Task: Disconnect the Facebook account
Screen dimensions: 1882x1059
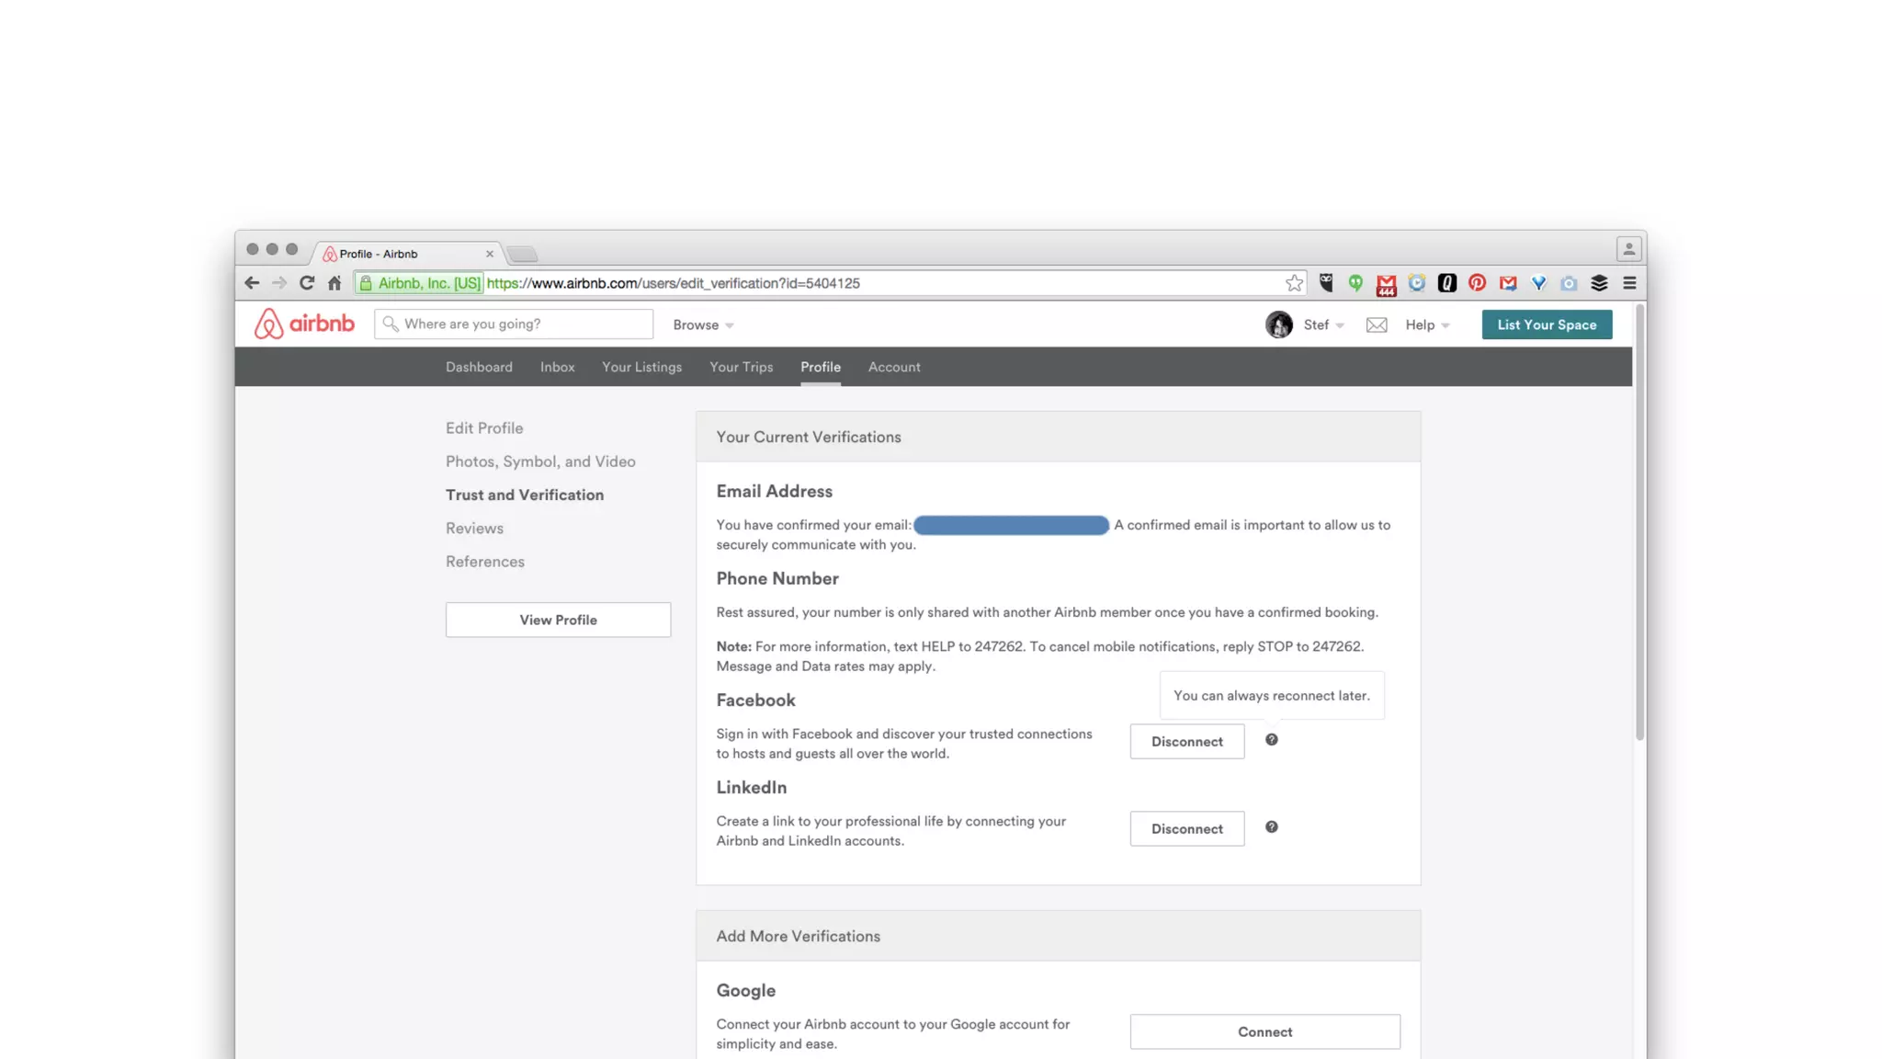Action: [x=1186, y=742]
